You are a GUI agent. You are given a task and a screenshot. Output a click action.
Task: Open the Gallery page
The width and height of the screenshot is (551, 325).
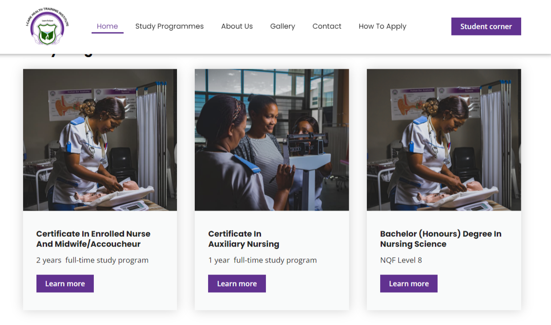point(282,26)
